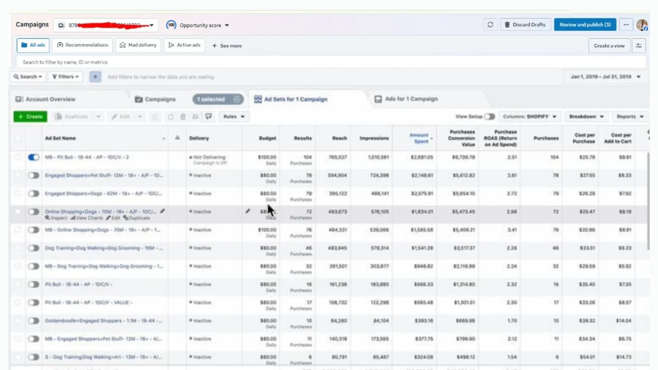Toggle on Engaged Shoppers+Pet Stuff ad set

(x=34, y=175)
